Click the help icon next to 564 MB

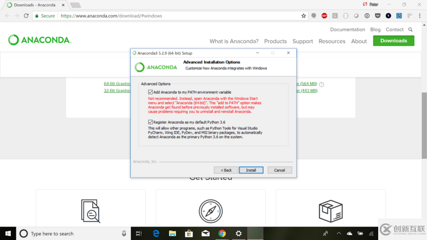tap(322, 84)
